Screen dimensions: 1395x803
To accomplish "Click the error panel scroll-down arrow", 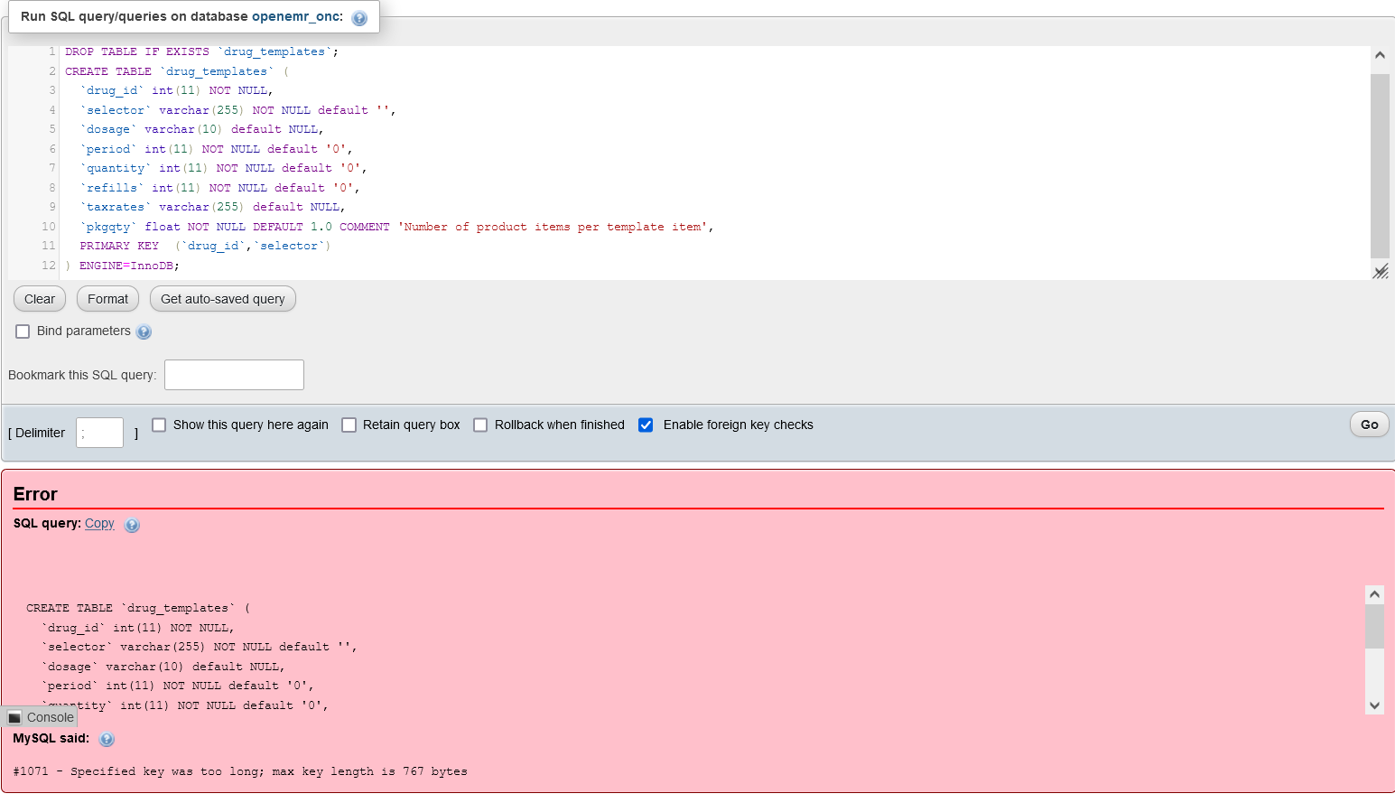I will pos(1374,705).
